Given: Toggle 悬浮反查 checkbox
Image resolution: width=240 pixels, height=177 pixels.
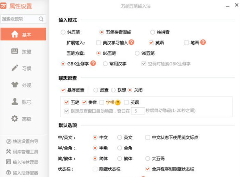Looking at the screenshot, I should click(63, 90).
